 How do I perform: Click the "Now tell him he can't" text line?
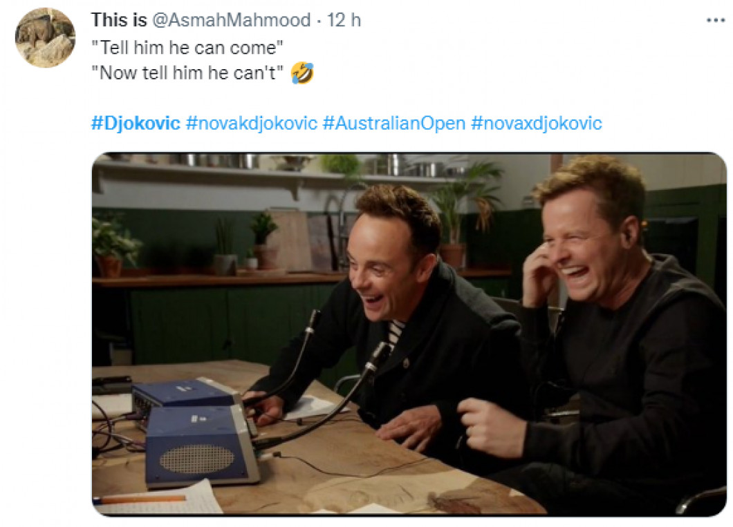pos(187,73)
